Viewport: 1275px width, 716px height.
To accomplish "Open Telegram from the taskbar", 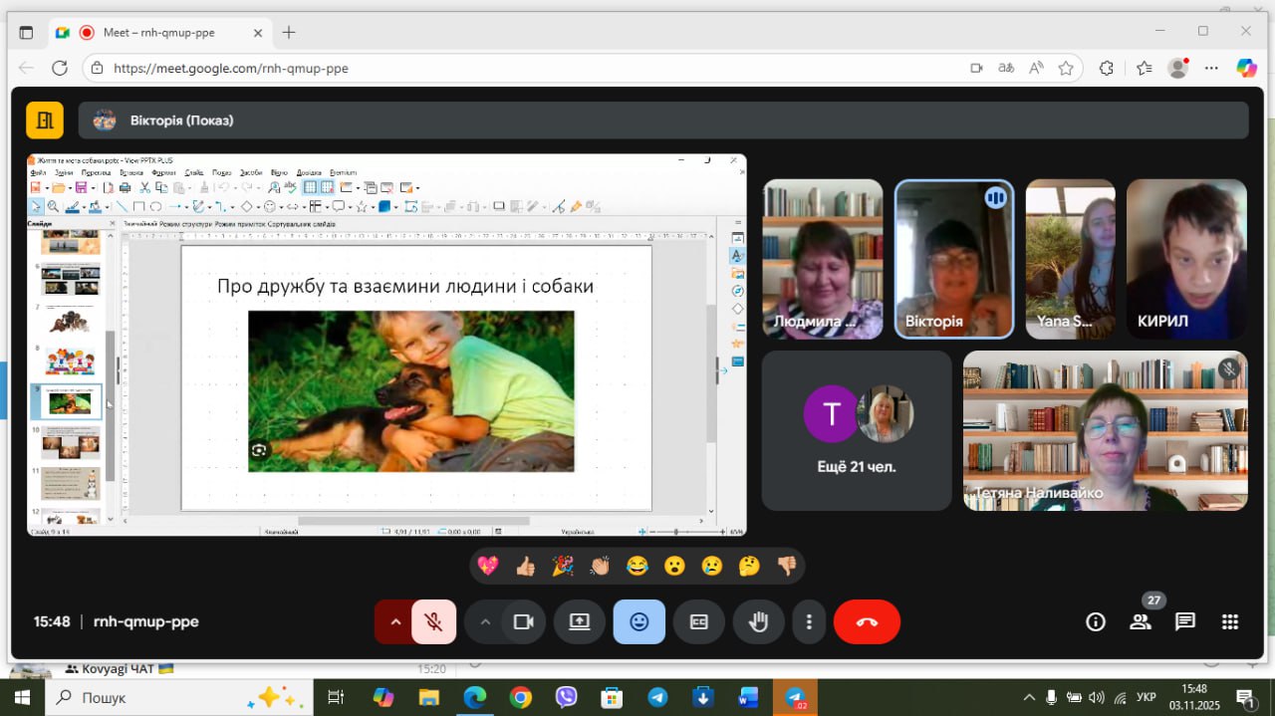I will [657, 697].
